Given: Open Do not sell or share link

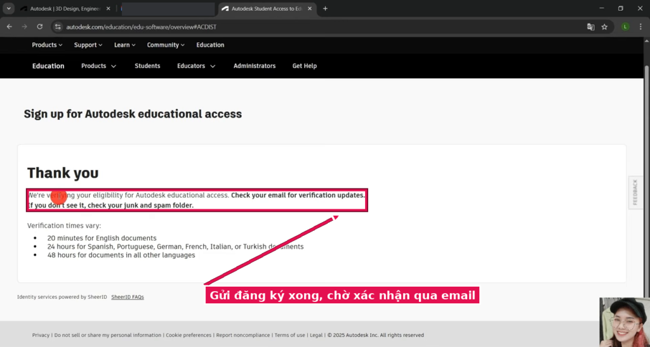Looking at the screenshot, I should point(108,335).
